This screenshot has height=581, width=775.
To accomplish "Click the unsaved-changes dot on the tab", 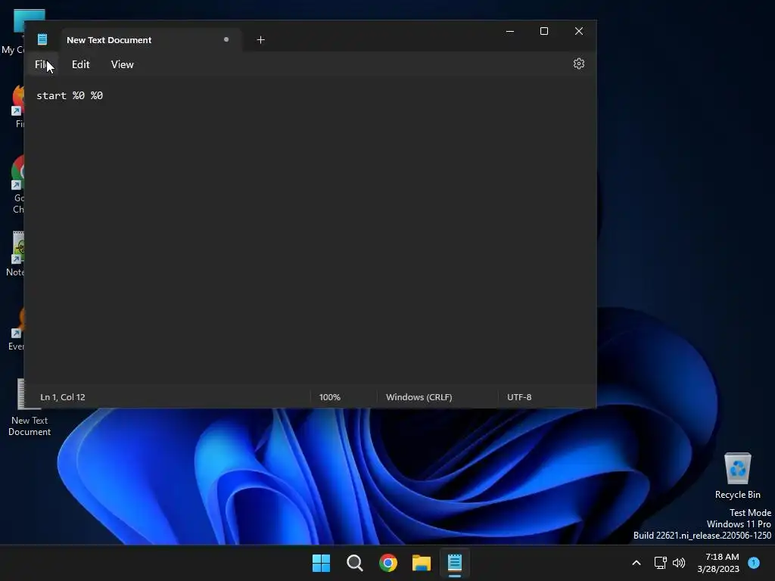I will 226,39.
